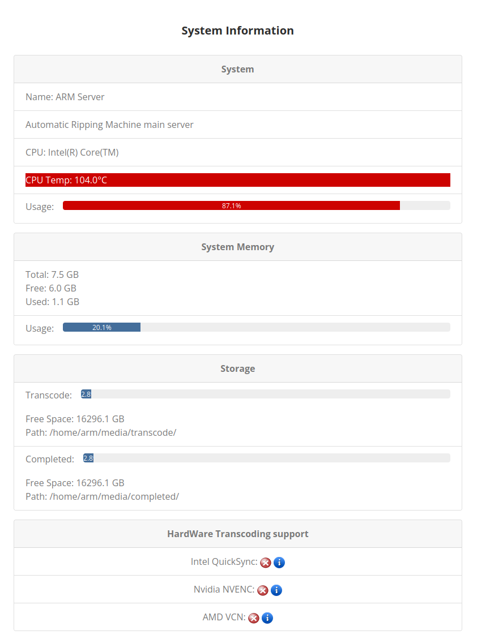Click the AMD VCN unsupported icon
Screen dimensions: 490x639
tap(254, 617)
